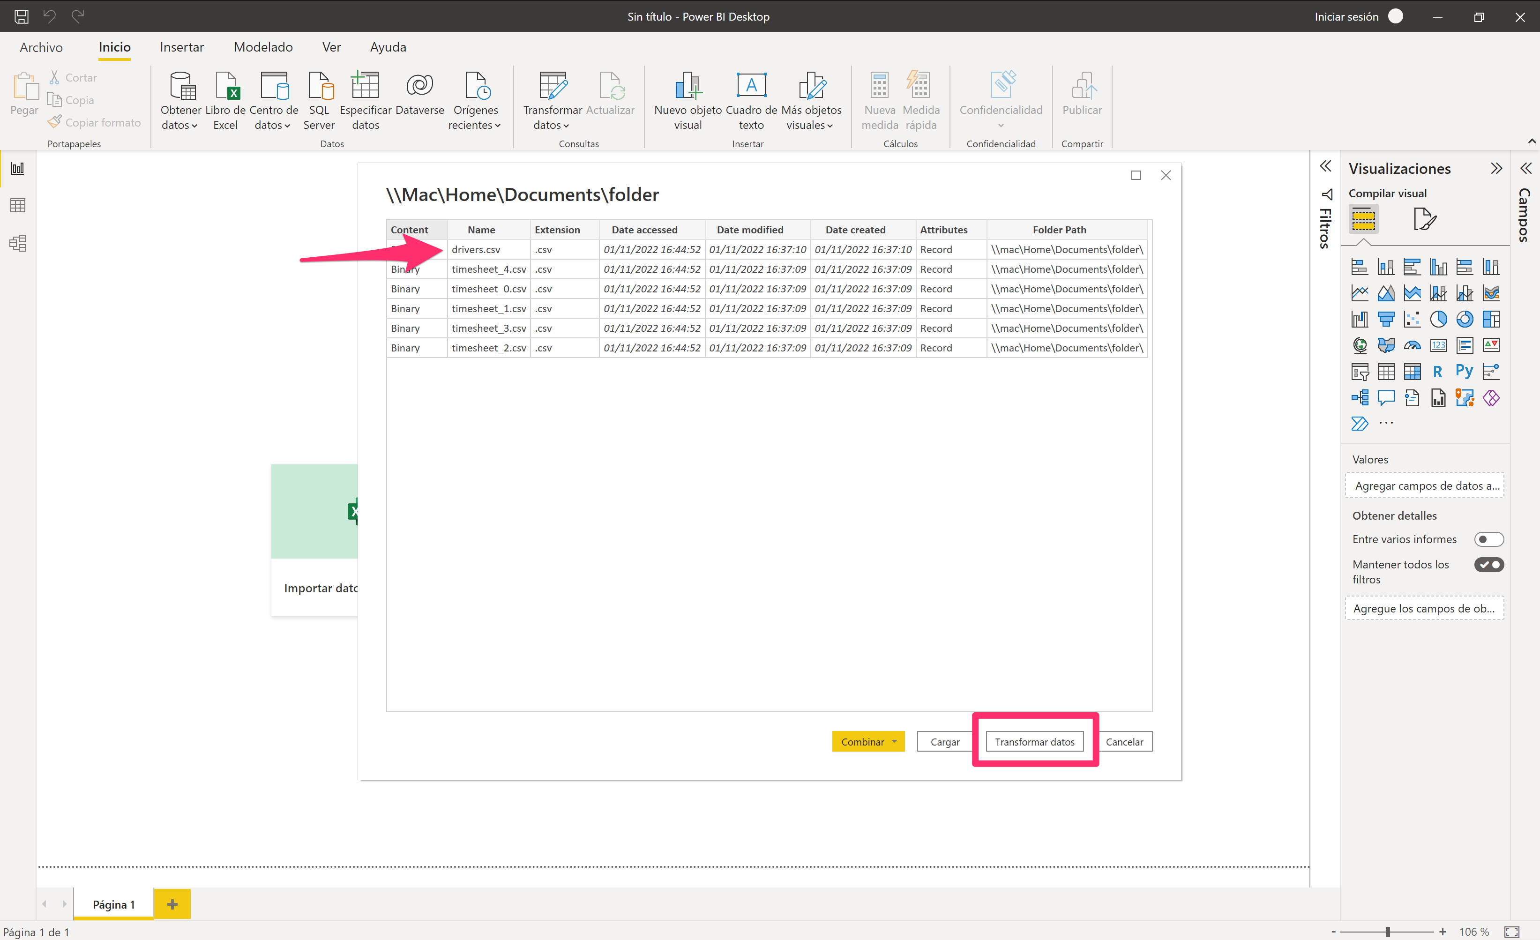1540x940 pixels.
Task: Add a new page with plus button
Action: pos(172,904)
